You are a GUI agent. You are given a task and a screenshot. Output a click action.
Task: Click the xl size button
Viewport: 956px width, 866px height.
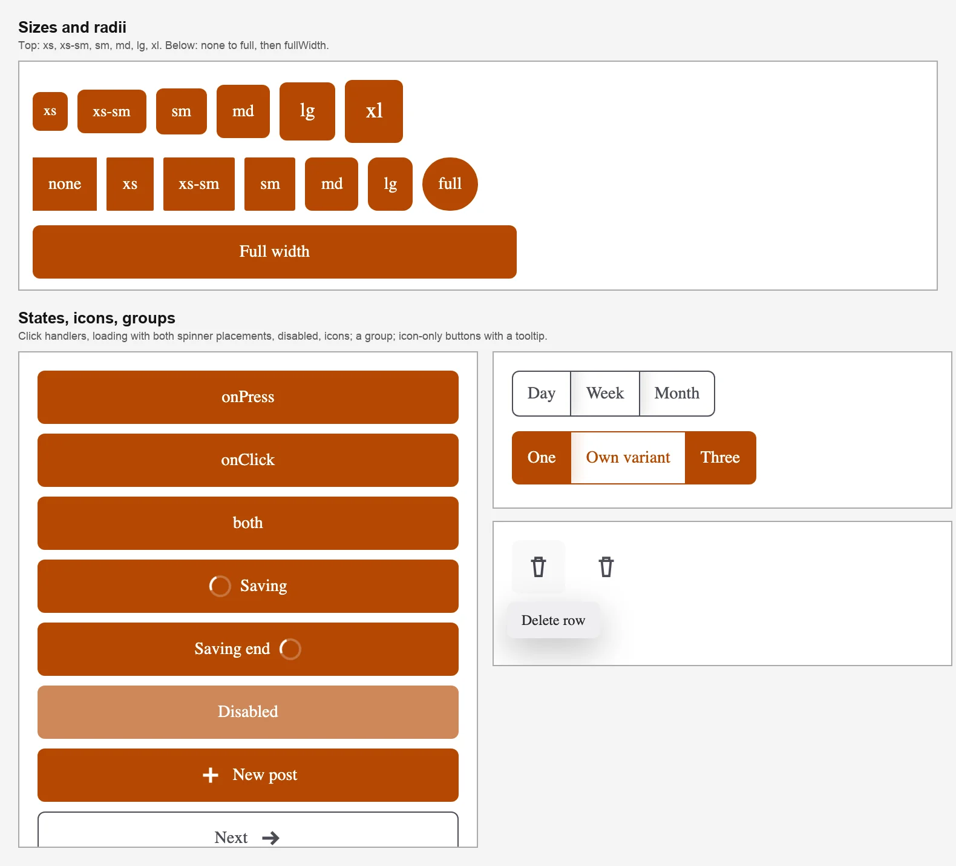pos(374,111)
